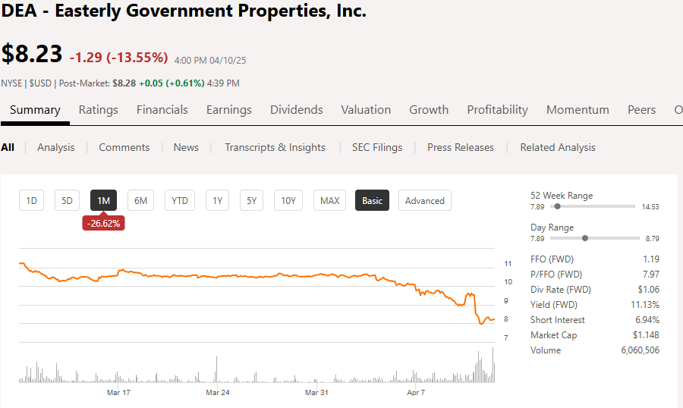Screen dimensions: 683x408
Task: Switch to Advanced chart mode
Action: 424,201
